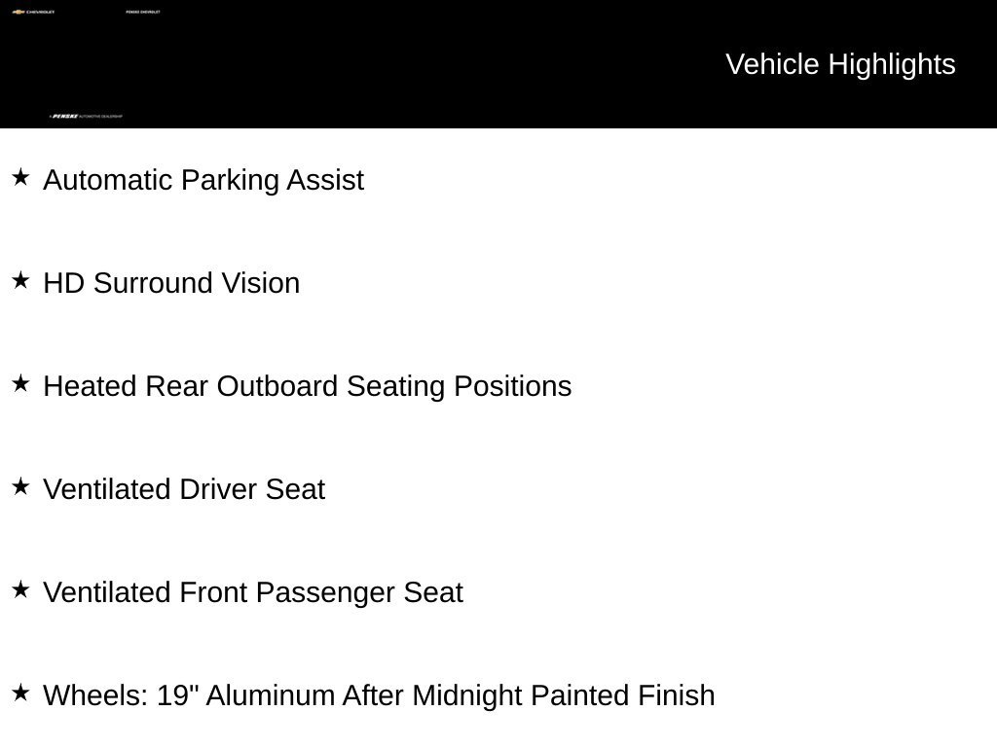Screen dimensions: 997x747
Task: Click the words Painted Finish in wheels line
Action: [622, 695]
